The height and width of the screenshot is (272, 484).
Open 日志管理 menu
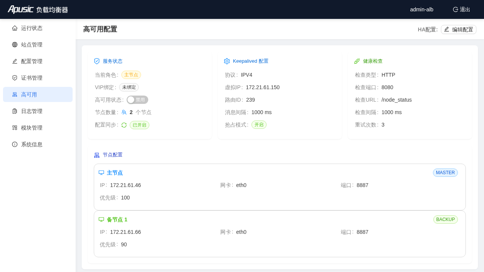click(x=38, y=111)
